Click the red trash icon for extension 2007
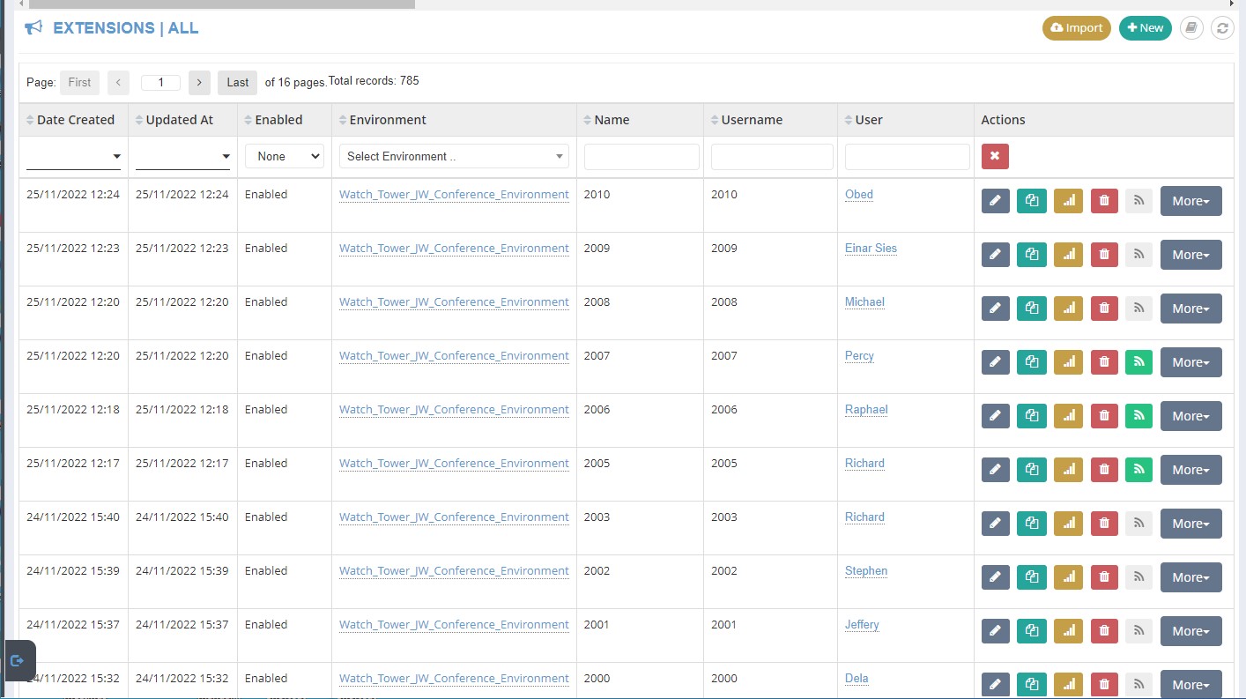1246x699 pixels. (1104, 362)
